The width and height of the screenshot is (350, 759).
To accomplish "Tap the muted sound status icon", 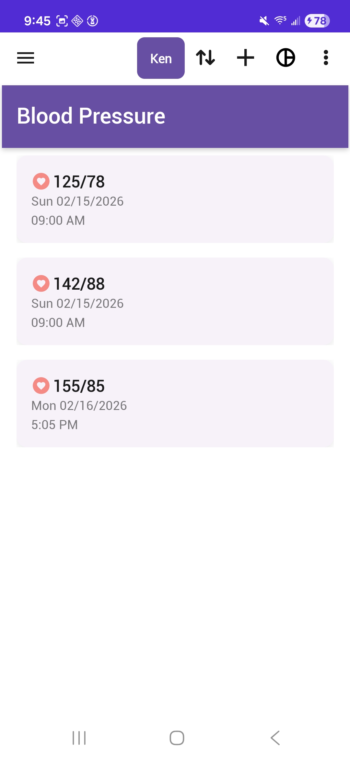I will click(x=264, y=21).
